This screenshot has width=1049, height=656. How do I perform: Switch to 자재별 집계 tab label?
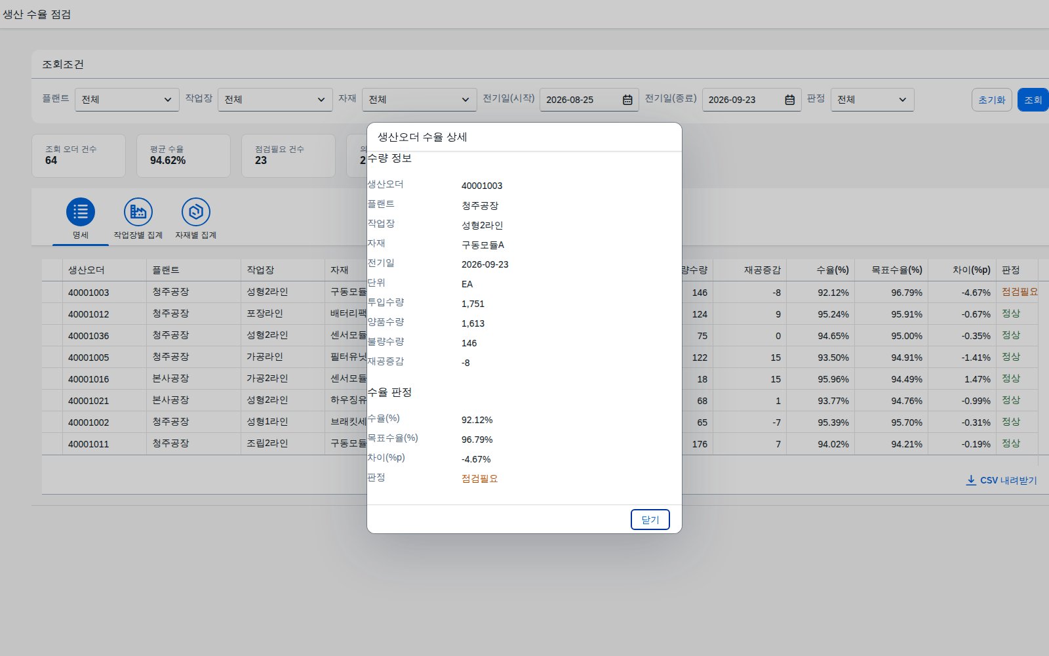pos(196,235)
